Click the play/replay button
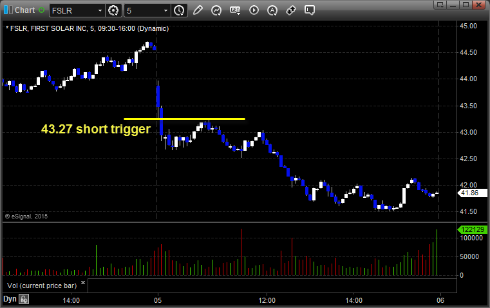 tap(254, 10)
